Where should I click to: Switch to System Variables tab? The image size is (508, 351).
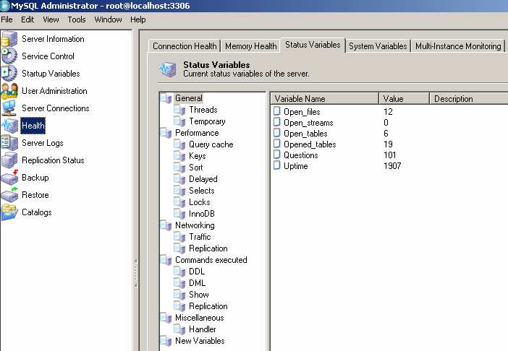click(x=378, y=46)
